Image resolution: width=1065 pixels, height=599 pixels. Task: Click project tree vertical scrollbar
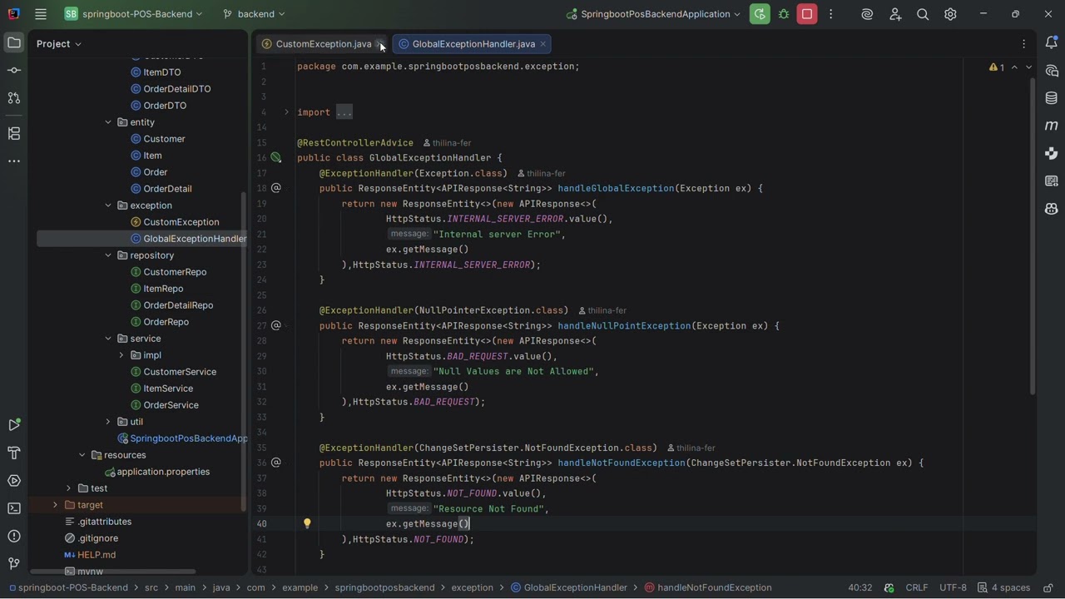(x=244, y=351)
